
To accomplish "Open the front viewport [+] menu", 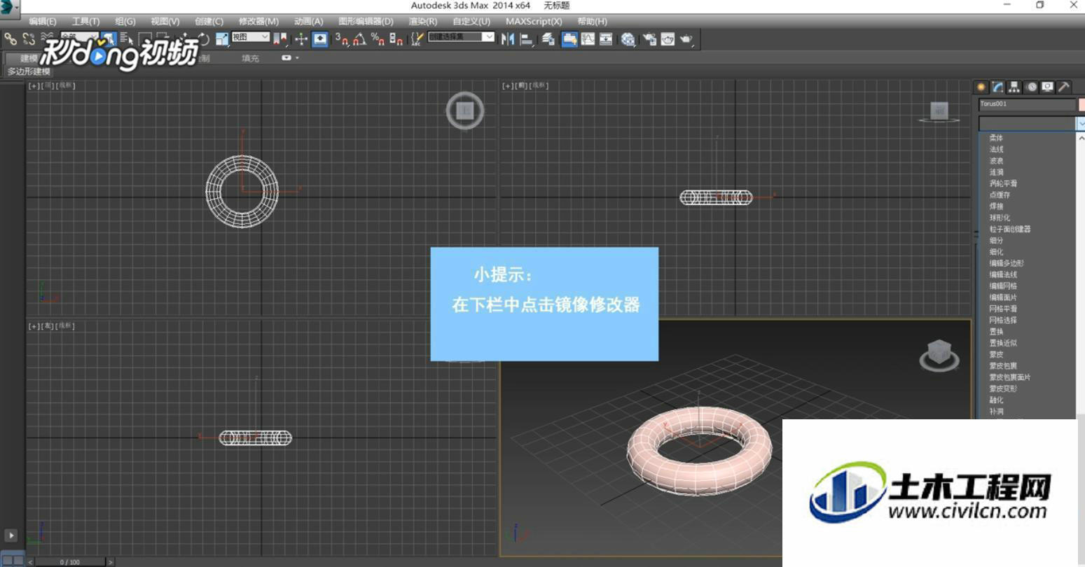I will 508,85.
